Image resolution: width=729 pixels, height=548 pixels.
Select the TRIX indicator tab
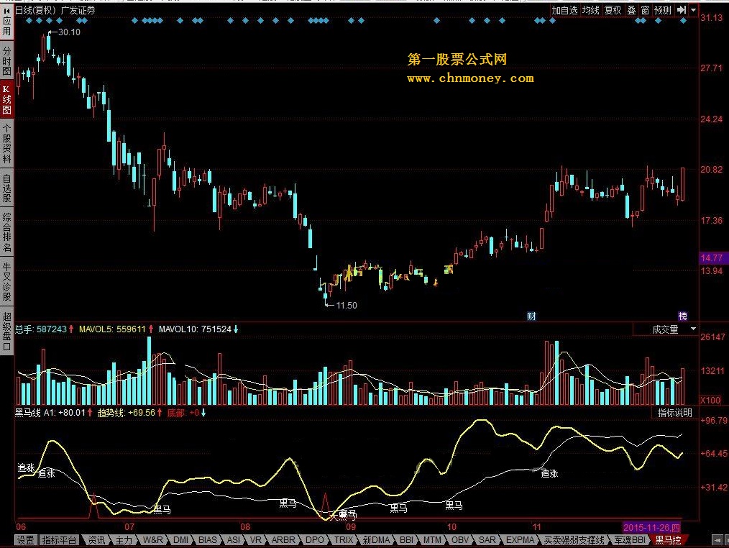pos(344,540)
